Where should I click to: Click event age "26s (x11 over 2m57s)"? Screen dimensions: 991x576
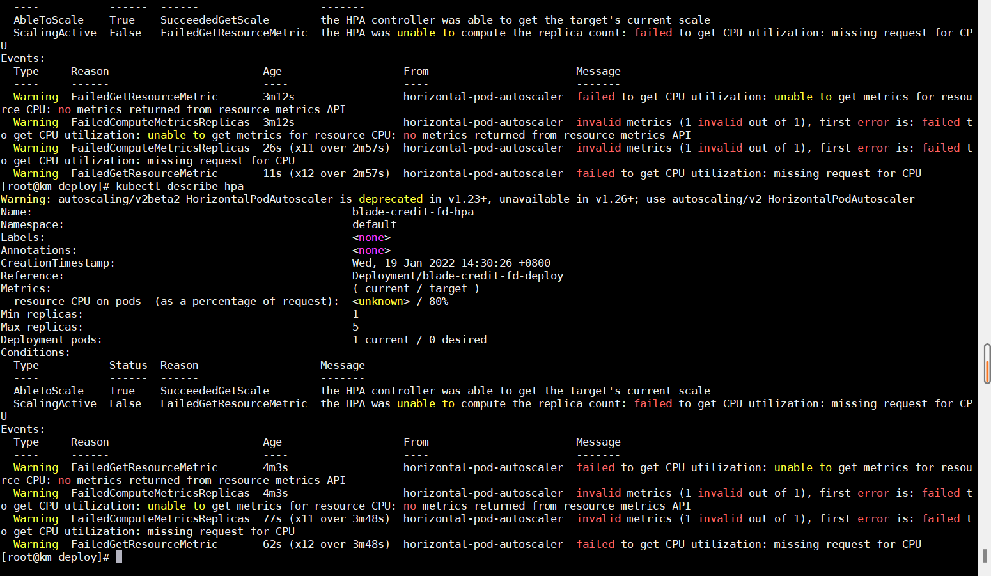point(327,148)
